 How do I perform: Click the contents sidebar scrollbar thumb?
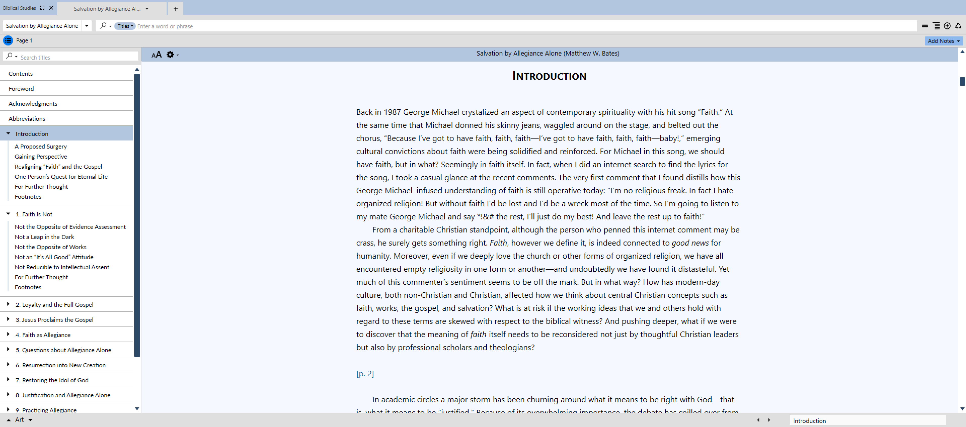[x=137, y=215]
